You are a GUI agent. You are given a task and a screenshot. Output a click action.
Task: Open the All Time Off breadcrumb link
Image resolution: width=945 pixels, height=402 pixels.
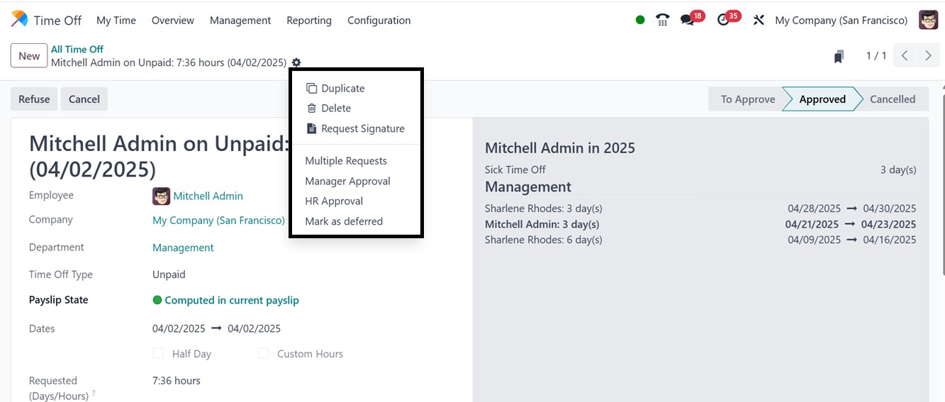[x=77, y=49]
